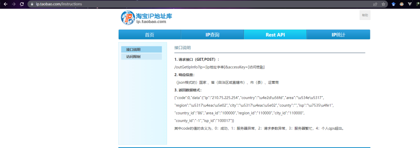Click the 其中code的值的含义 explanation line
The height and width of the screenshot is (148, 420).
tap(259, 129)
